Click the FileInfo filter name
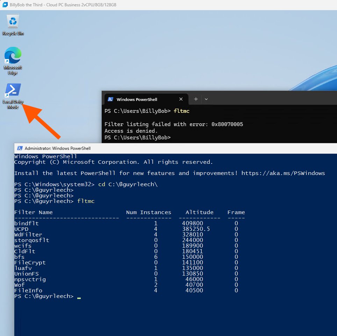This screenshot has width=337, height=336. 28,290
